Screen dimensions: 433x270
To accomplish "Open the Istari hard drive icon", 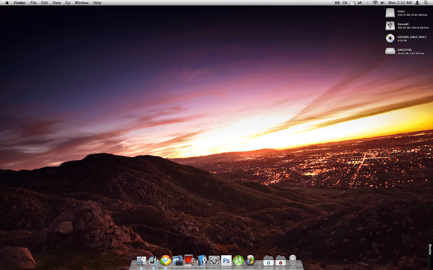I will (x=390, y=13).
